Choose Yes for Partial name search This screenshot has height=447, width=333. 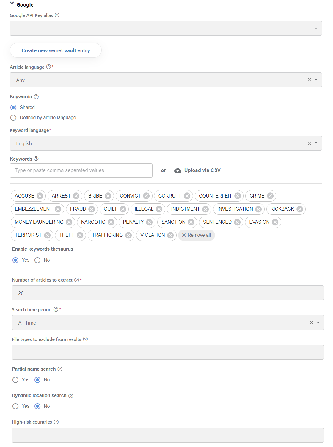tap(15, 380)
